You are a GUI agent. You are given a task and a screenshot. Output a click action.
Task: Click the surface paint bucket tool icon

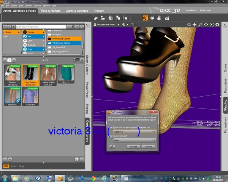pyautogui.click(x=152, y=18)
